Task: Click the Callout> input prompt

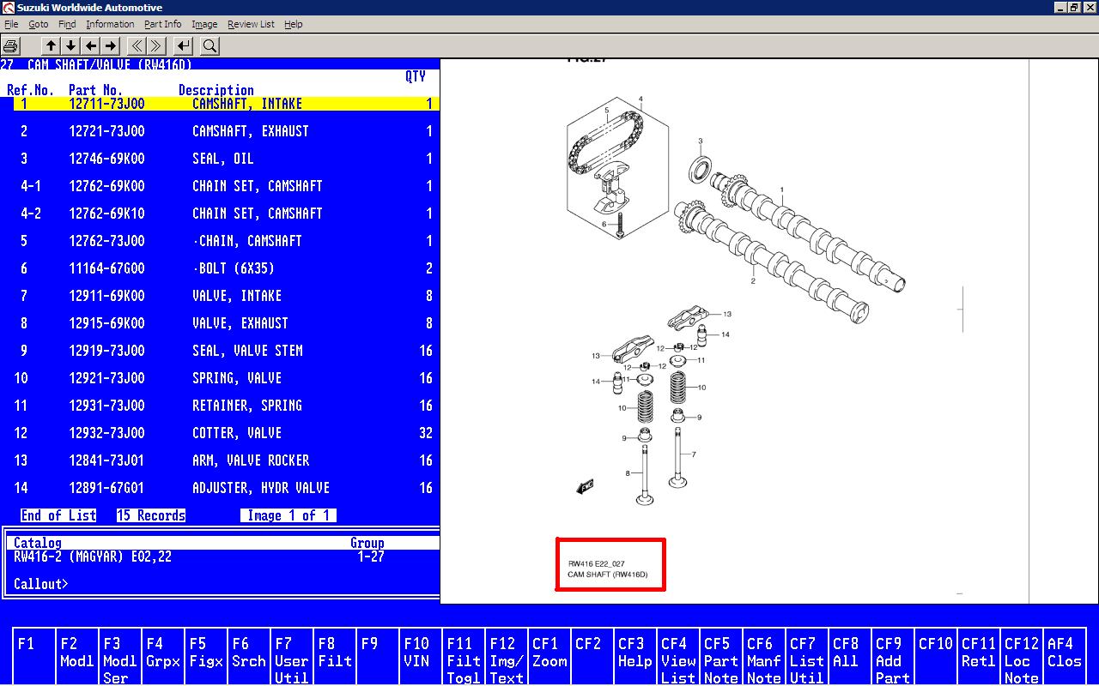Action: click(41, 584)
